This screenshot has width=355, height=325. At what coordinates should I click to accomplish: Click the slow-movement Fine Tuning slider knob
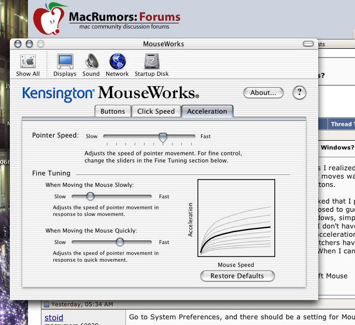pyautogui.click(x=90, y=196)
